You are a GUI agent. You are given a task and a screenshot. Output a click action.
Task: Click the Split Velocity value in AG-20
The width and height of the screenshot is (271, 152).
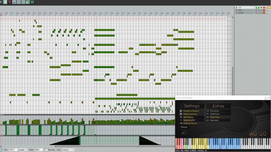(x=181, y=117)
